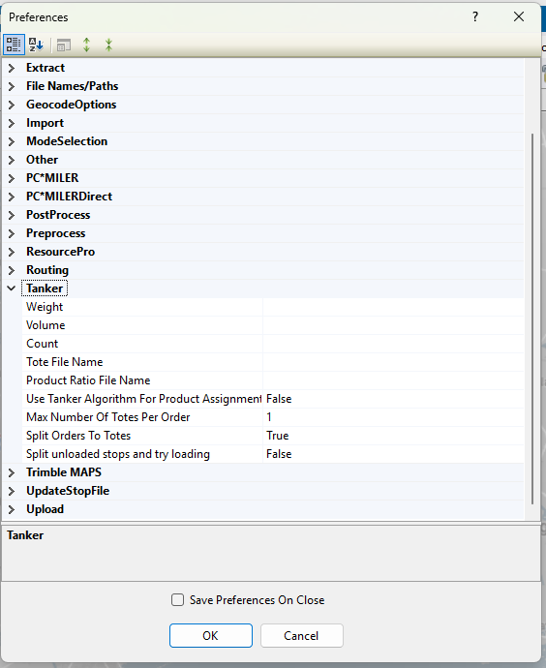Viewport: 546px width, 668px height.
Task: Select Split Orders To Totes label
Action: coord(78,436)
